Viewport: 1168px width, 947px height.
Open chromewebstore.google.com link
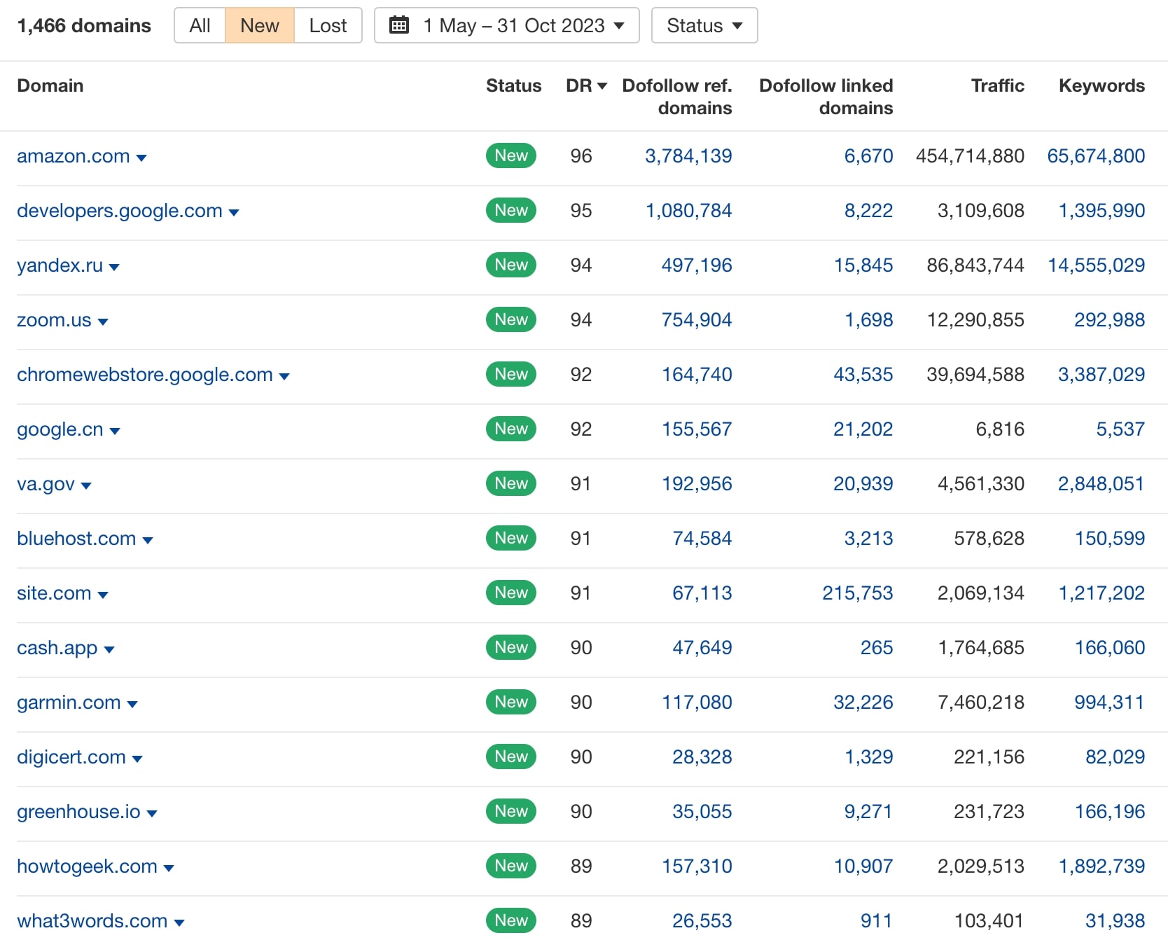coord(145,374)
